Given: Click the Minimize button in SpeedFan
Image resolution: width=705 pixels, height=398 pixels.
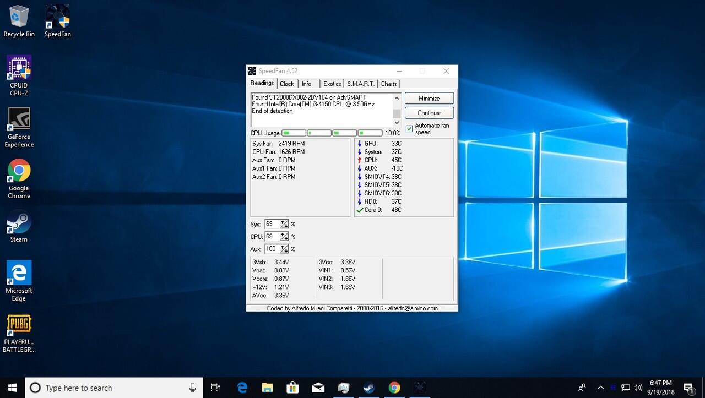Looking at the screenshot, I should (x=429, y=99).
